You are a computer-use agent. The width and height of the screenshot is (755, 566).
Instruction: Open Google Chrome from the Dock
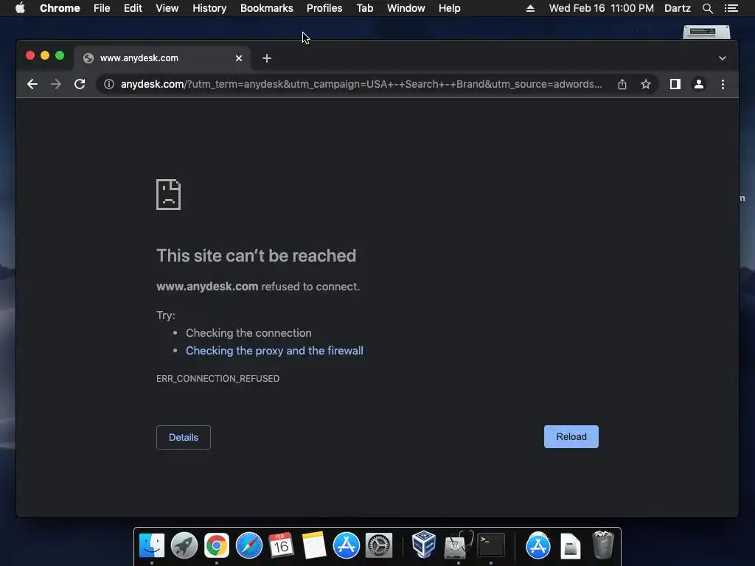(x=216, y=546)
